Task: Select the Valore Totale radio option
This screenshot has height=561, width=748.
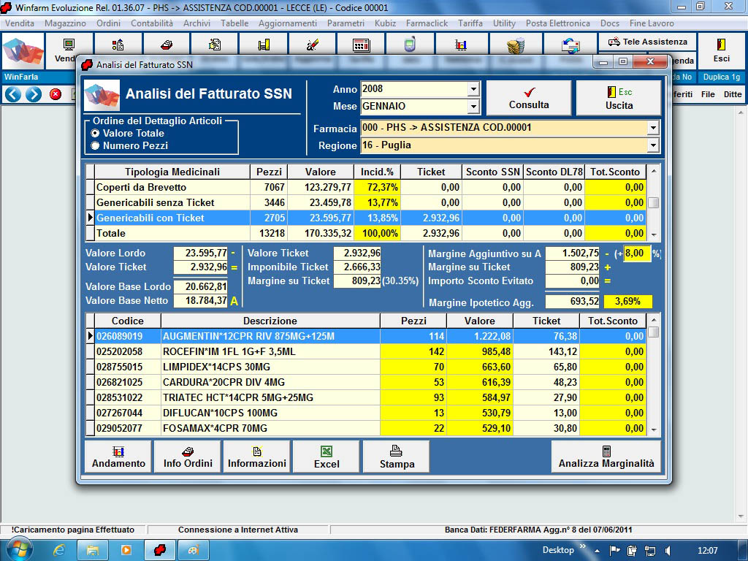Action: (x=95, y=134)
